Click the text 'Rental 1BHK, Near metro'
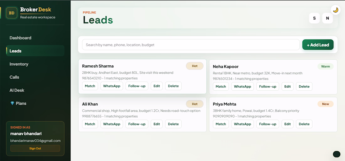 pos(232,73)
